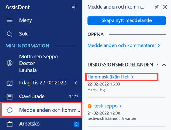This screenshot has width=171, height=130.
Task: Open the hamburger Meny icon
Action: [x=10, y=20]
